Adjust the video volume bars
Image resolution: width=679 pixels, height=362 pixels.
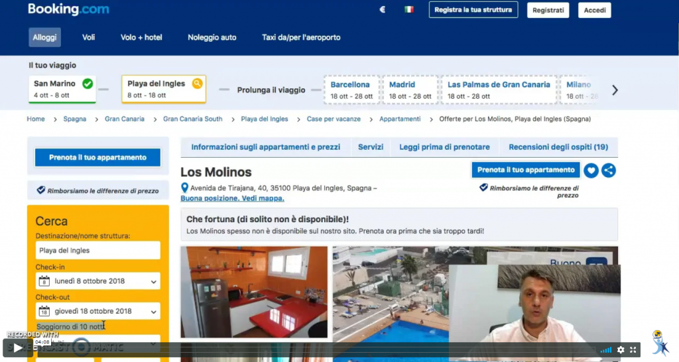[x=606, y=350]
